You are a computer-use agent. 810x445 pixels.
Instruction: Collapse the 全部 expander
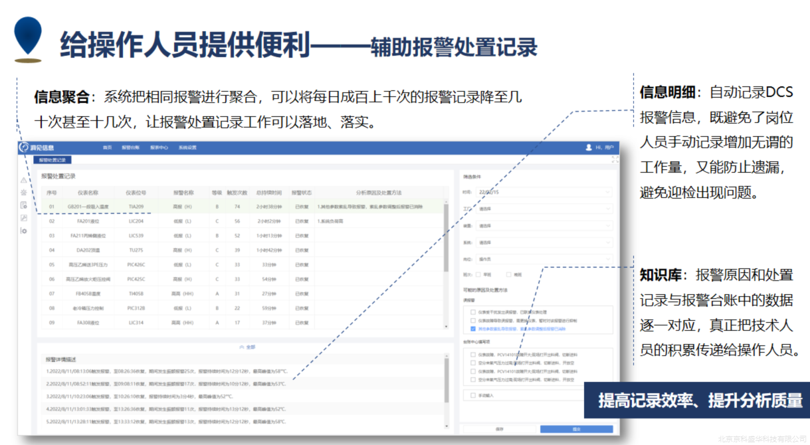coord(247,347)
